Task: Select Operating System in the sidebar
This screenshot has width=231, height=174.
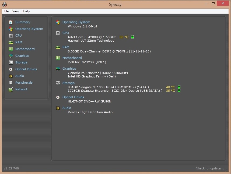Action: point(29,29)
